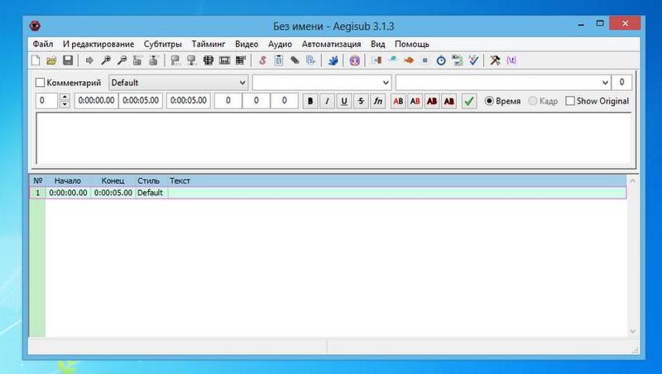
Task: Click the fn font name button
Action: click(x=378, y=101)
